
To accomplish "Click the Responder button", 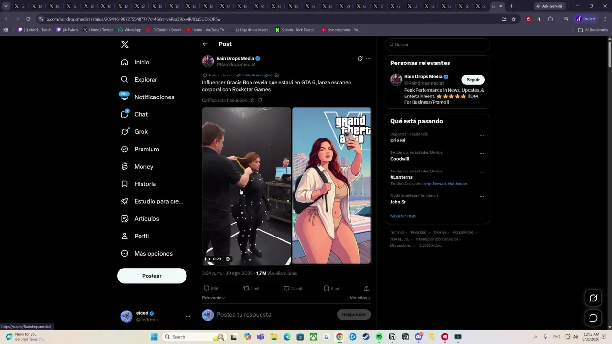I will 354,314.
